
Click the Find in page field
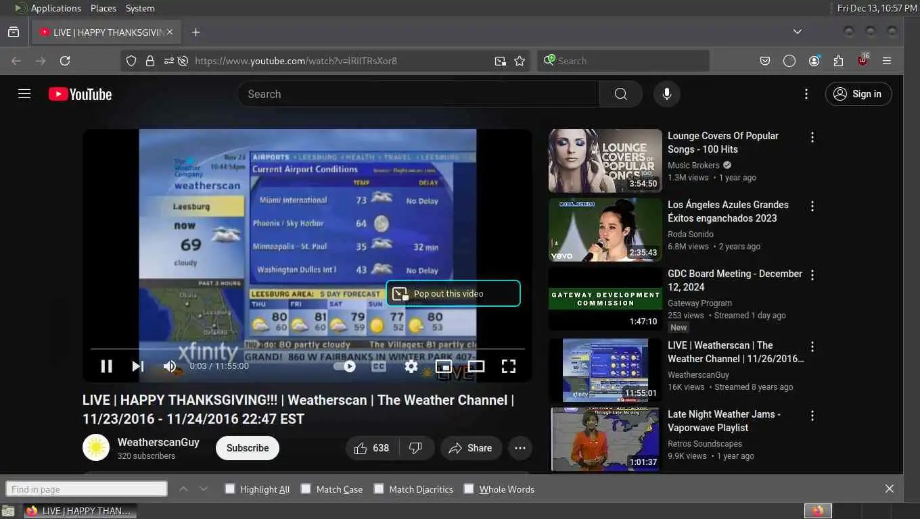coord(87,489)
